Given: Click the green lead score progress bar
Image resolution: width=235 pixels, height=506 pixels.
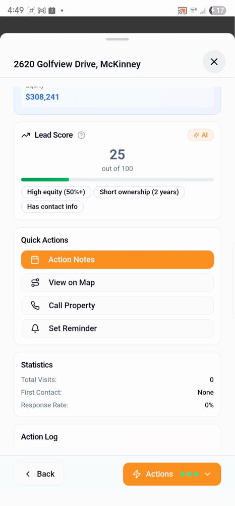Looking at the screenshot, I should click(x=45, y=180).
